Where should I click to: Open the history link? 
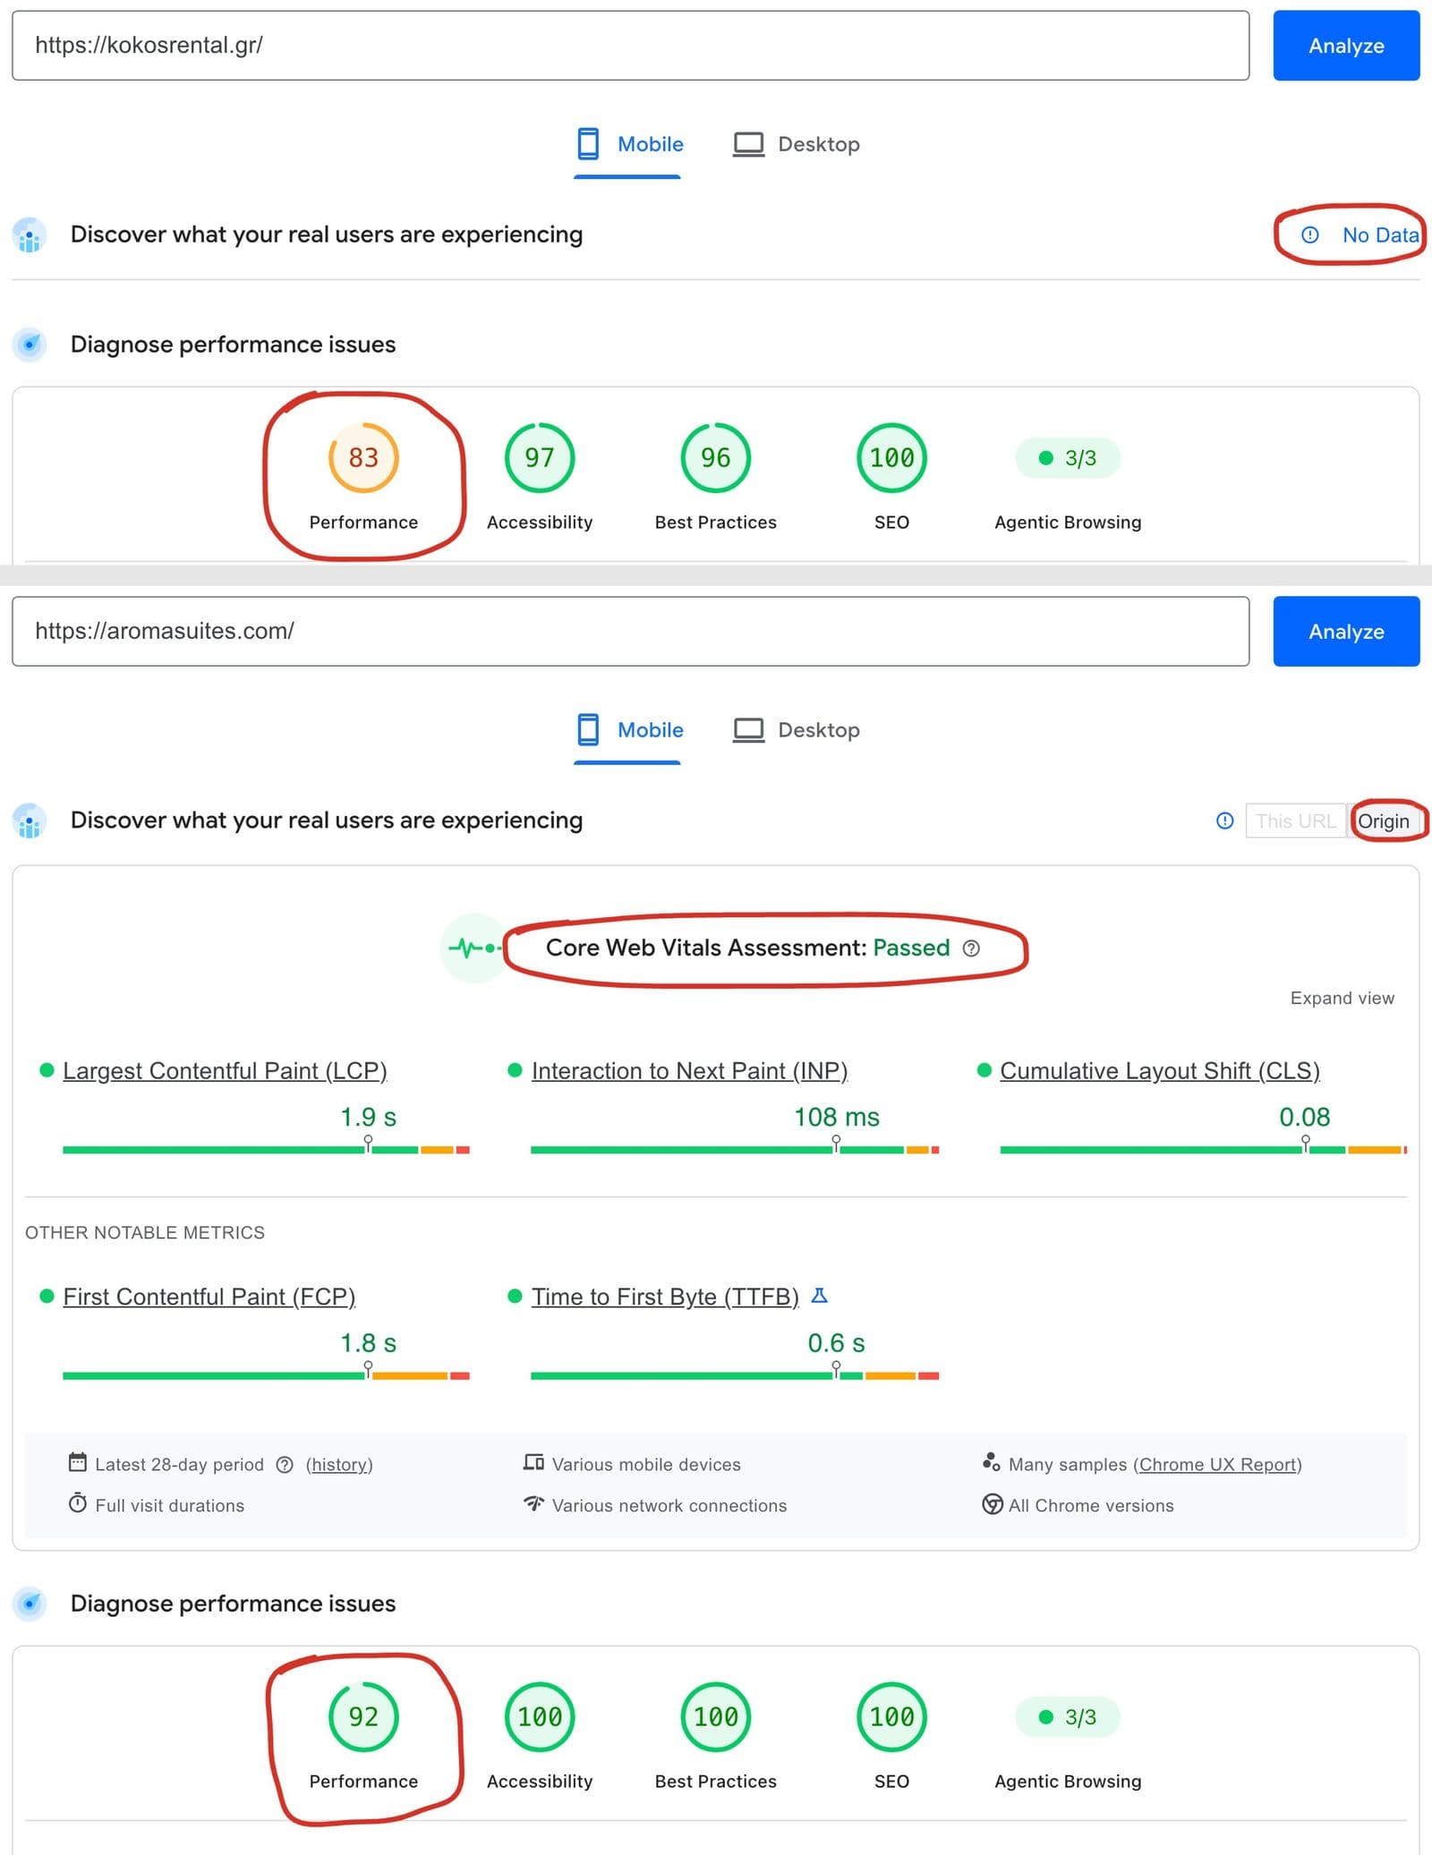coord(339,1464)
